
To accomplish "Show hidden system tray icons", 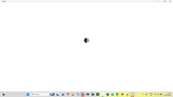I will (x=143, y=94).
